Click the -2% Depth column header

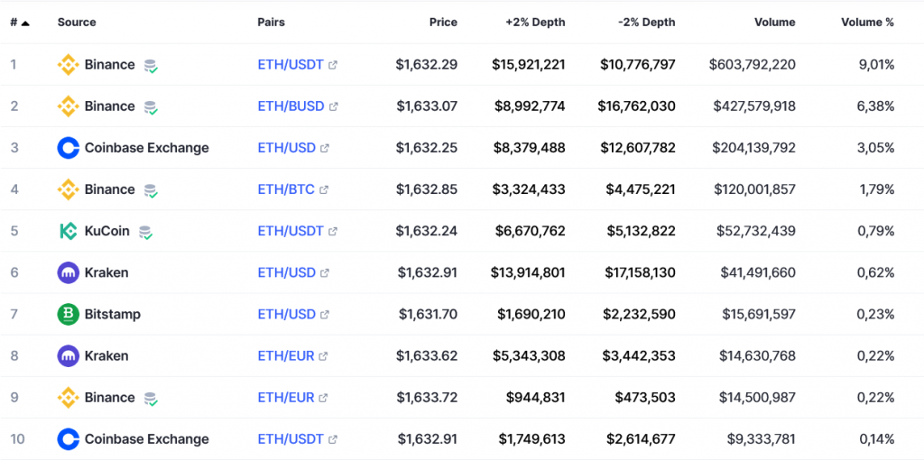pos(645,22)
